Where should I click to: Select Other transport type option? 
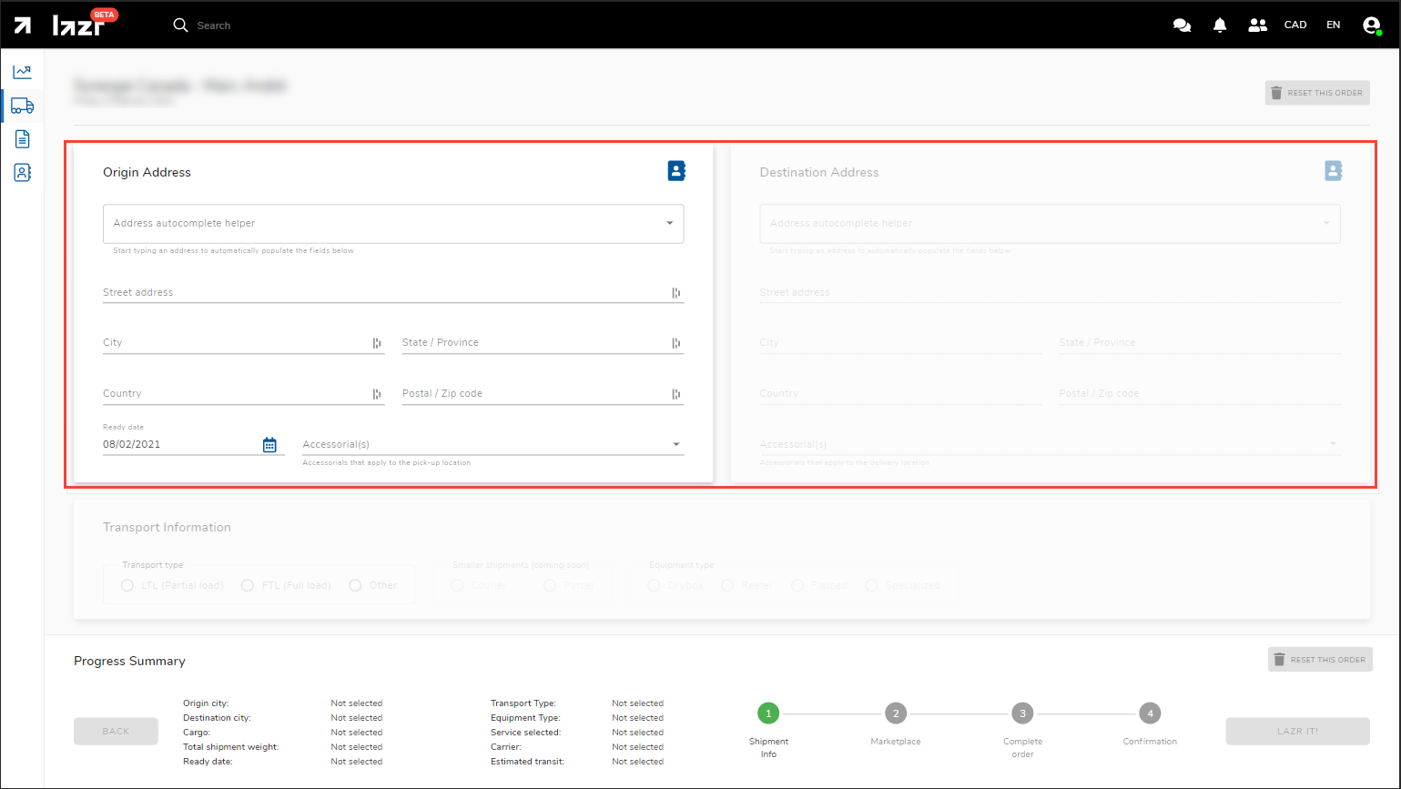(x=355, y=585)
